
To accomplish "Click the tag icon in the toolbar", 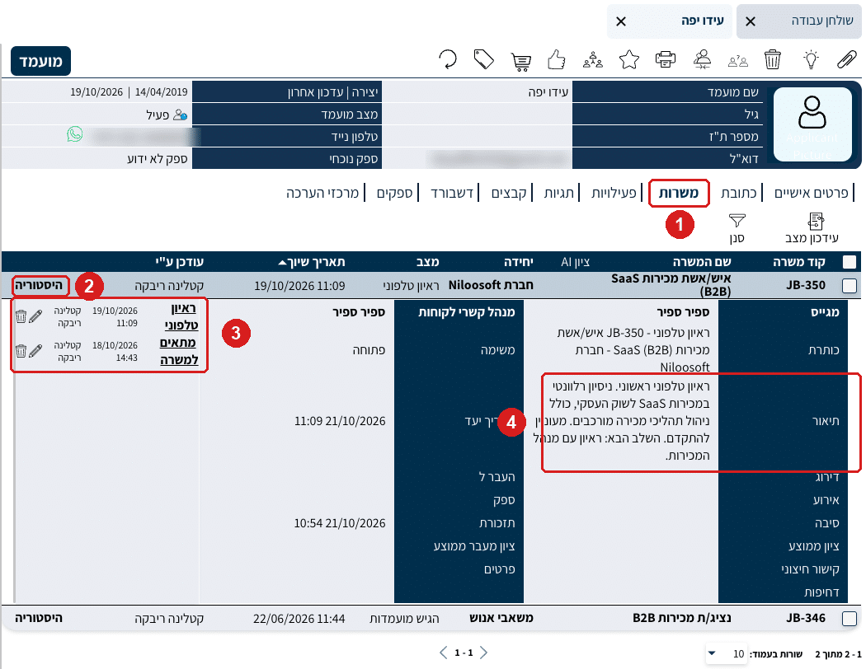I will pyautogui.click(x=484, y=59).
